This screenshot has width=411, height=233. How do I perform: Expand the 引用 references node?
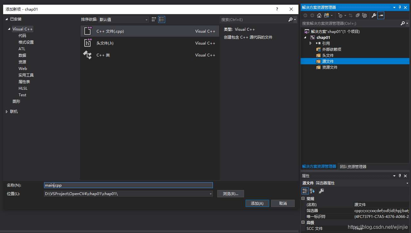pos(310,43)
